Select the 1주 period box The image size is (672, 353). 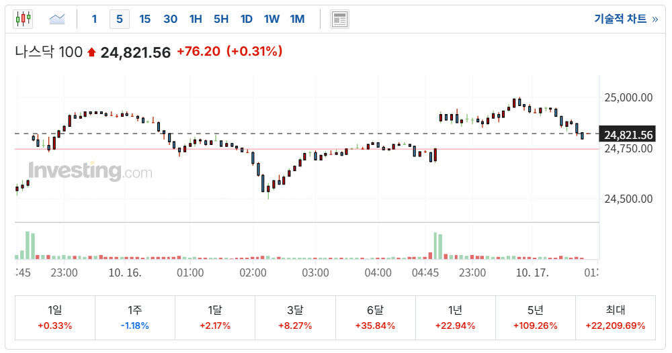pyautogui.click(x=135, y=318)
